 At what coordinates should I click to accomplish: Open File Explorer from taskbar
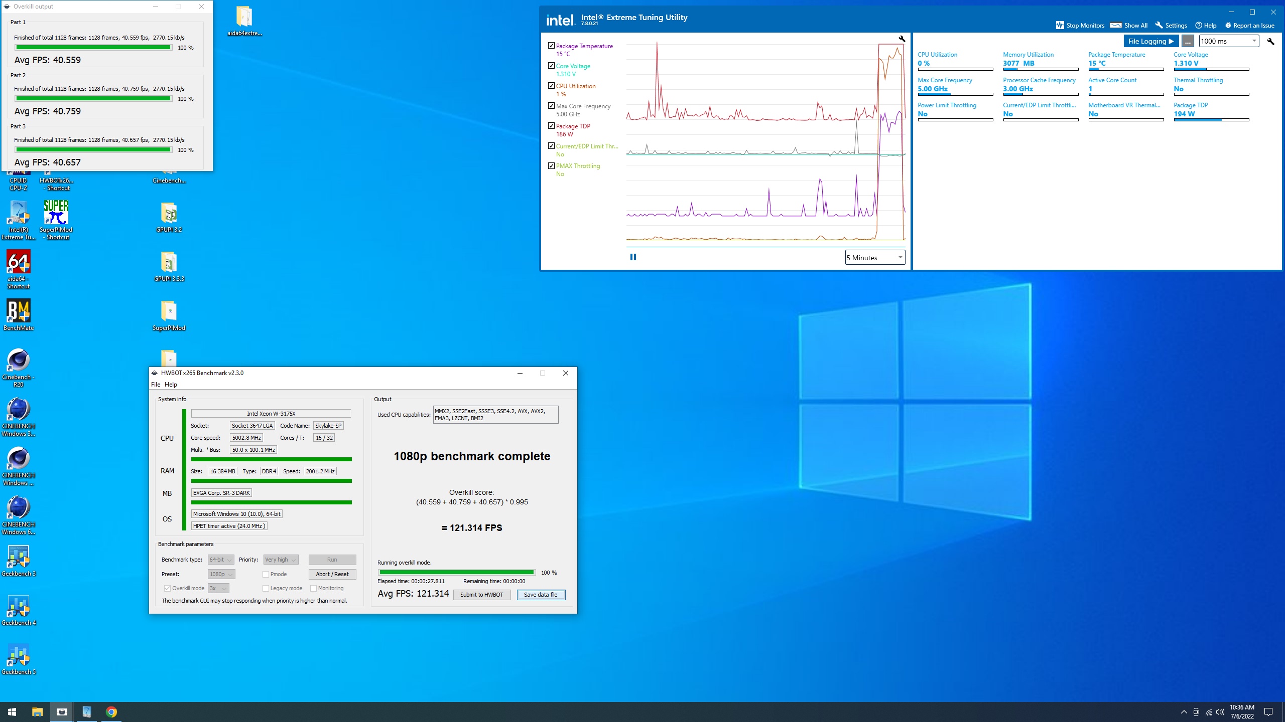click(37, 711)
